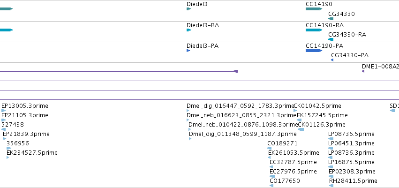The image size is (399, 188).
Task: Click the LP16875.5prime label
Action: [x=352, y=162]
